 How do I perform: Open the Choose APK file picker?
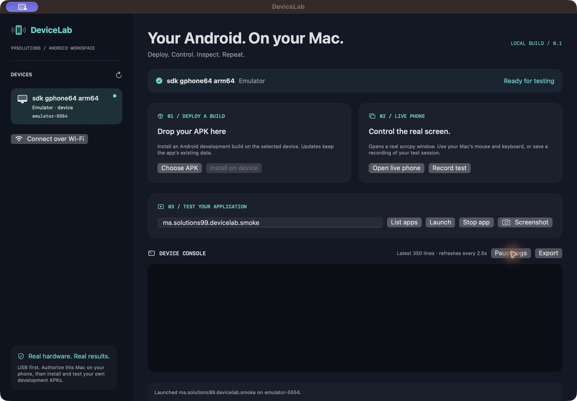180,168
